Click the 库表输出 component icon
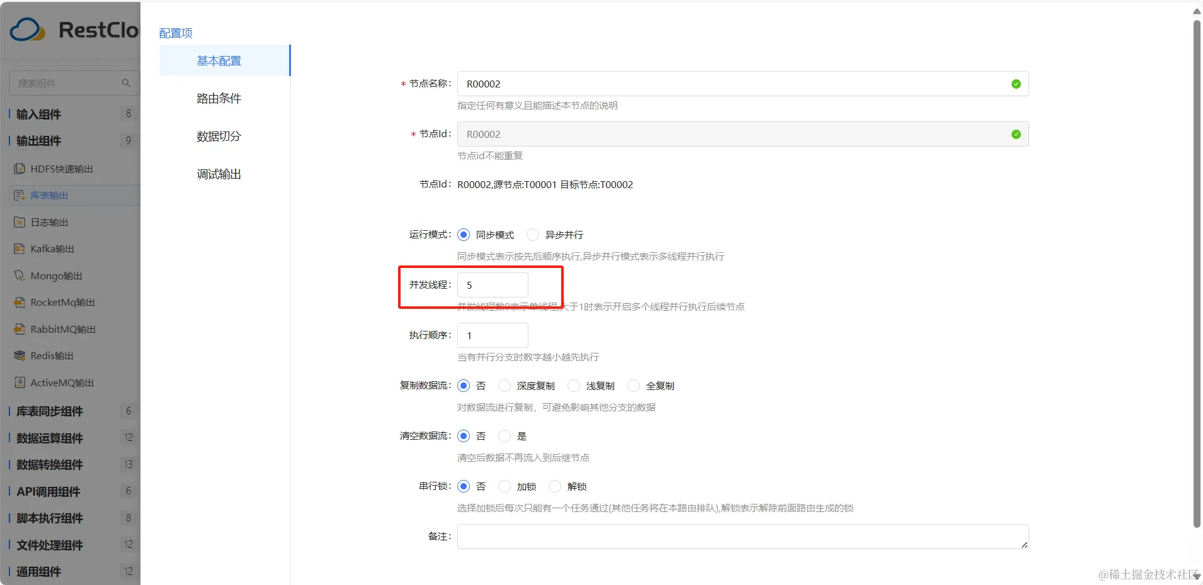Image resolution: width=1203 pixels, height=585 pixels. (20, 195)
